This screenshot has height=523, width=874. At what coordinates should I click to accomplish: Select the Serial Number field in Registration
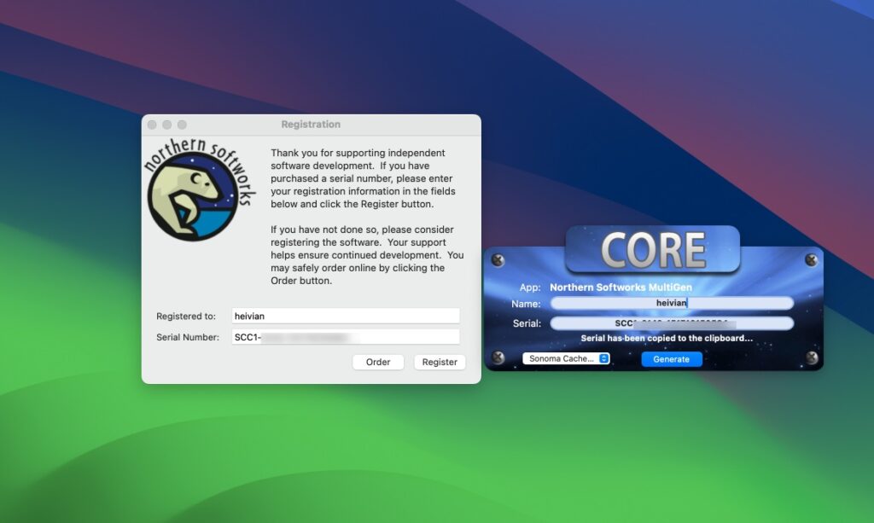click(x=346, y=336)
